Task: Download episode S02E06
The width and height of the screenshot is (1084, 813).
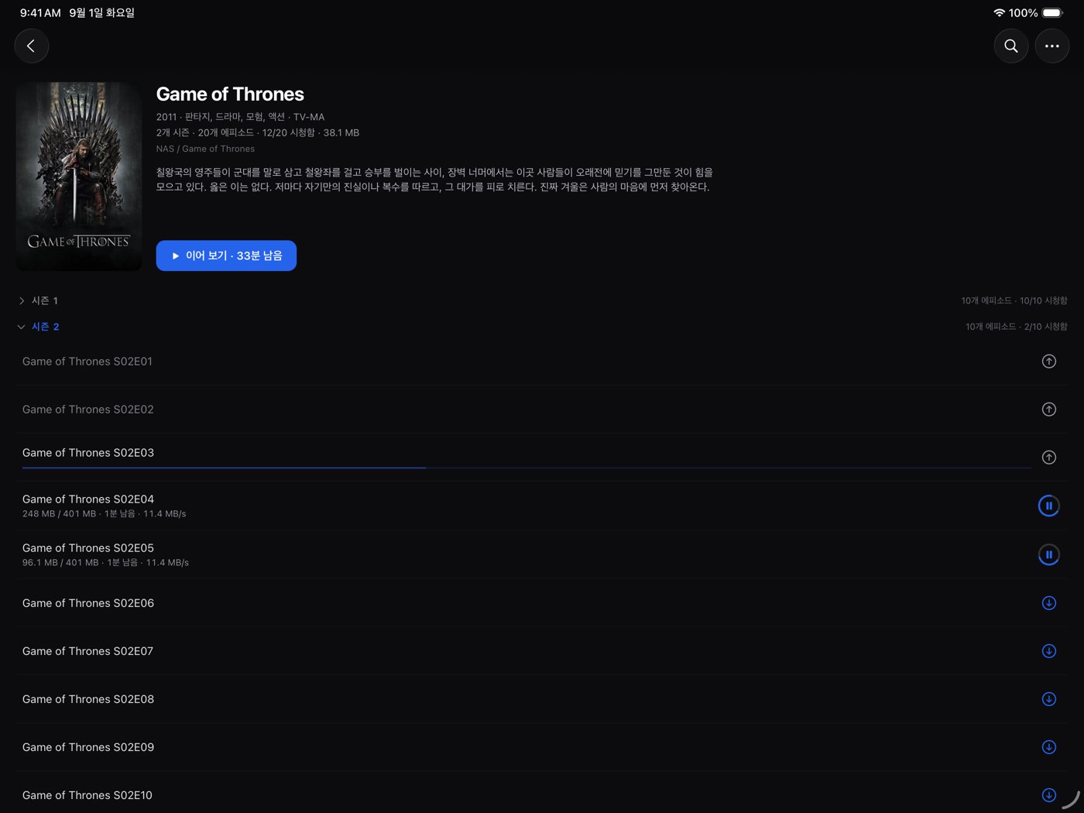Action: coord(1049,603)
